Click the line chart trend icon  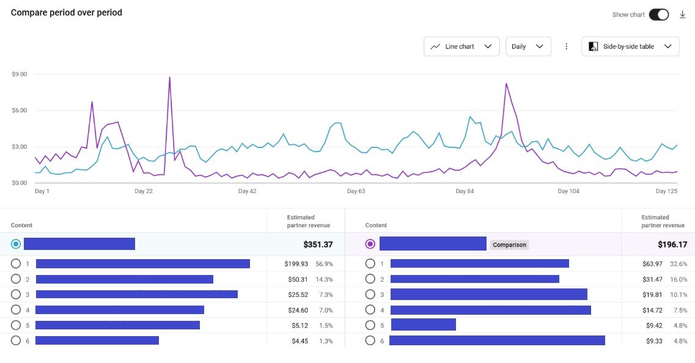435,46
